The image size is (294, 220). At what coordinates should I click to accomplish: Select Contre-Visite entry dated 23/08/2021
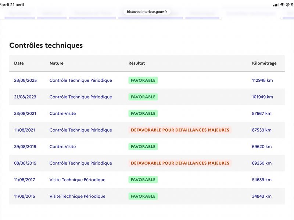coord(62,114)
